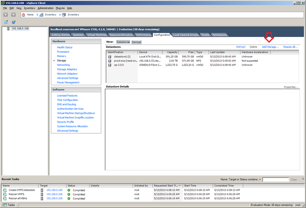
Task: Click the forward navigation arrow icon
Action: 13,14
